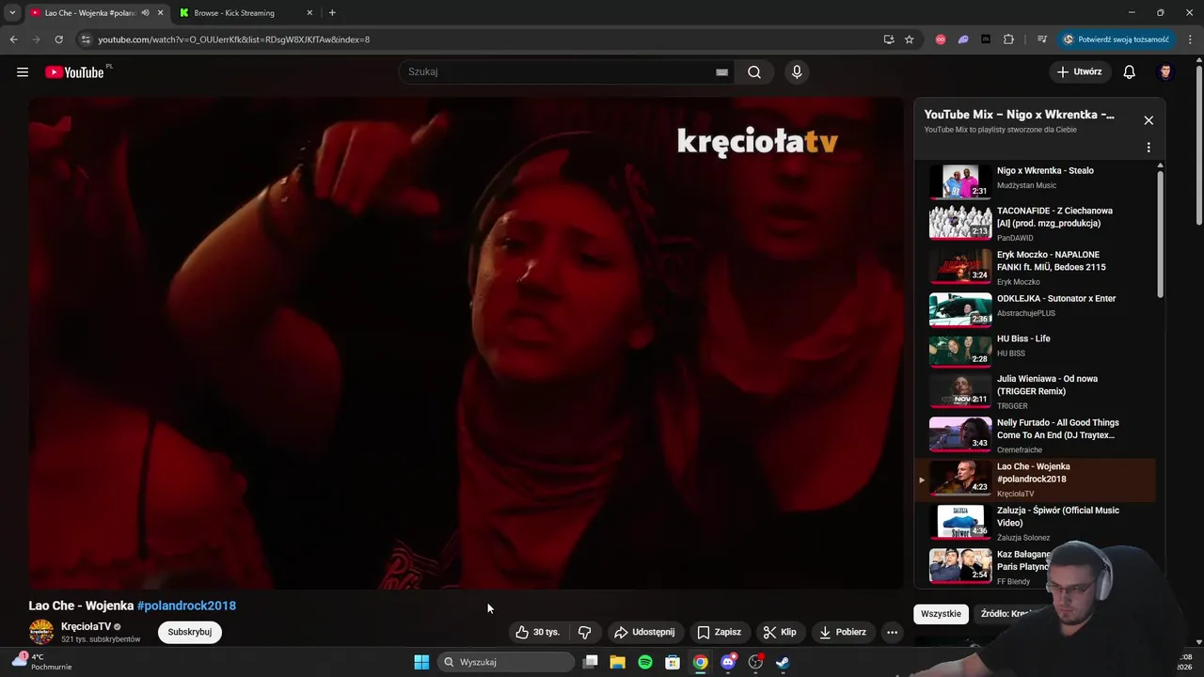The width and height of the screenshot is (1204, 677).
Task: Click the Utwórz create button
Action: (x=1079, y=72)
